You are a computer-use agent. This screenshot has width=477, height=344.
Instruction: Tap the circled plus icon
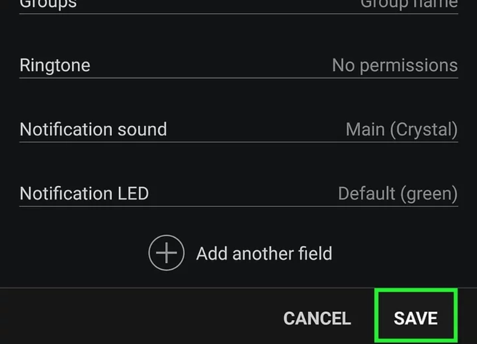click(x=166, y=253)
